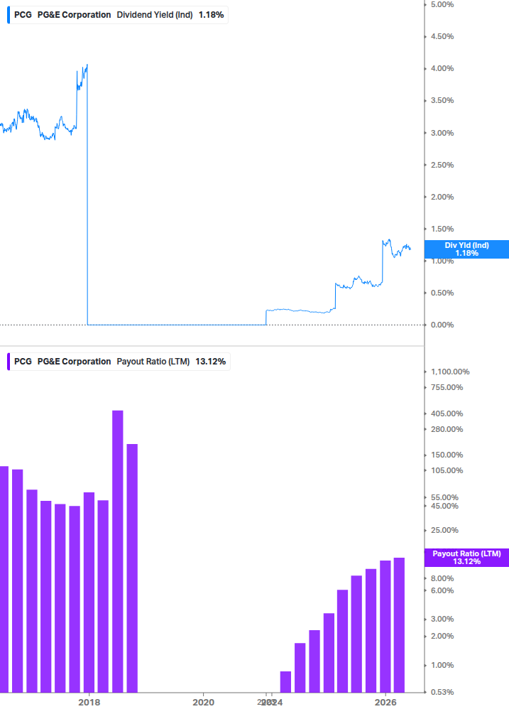The image size is (509, 714).
Task: Click the 4.00% dividend yield axis label
Action: click(442, 68)
